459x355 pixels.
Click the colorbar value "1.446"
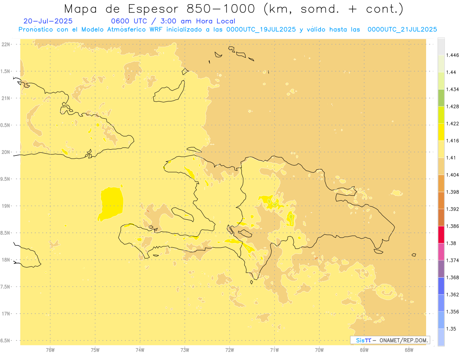pos(452,55)
